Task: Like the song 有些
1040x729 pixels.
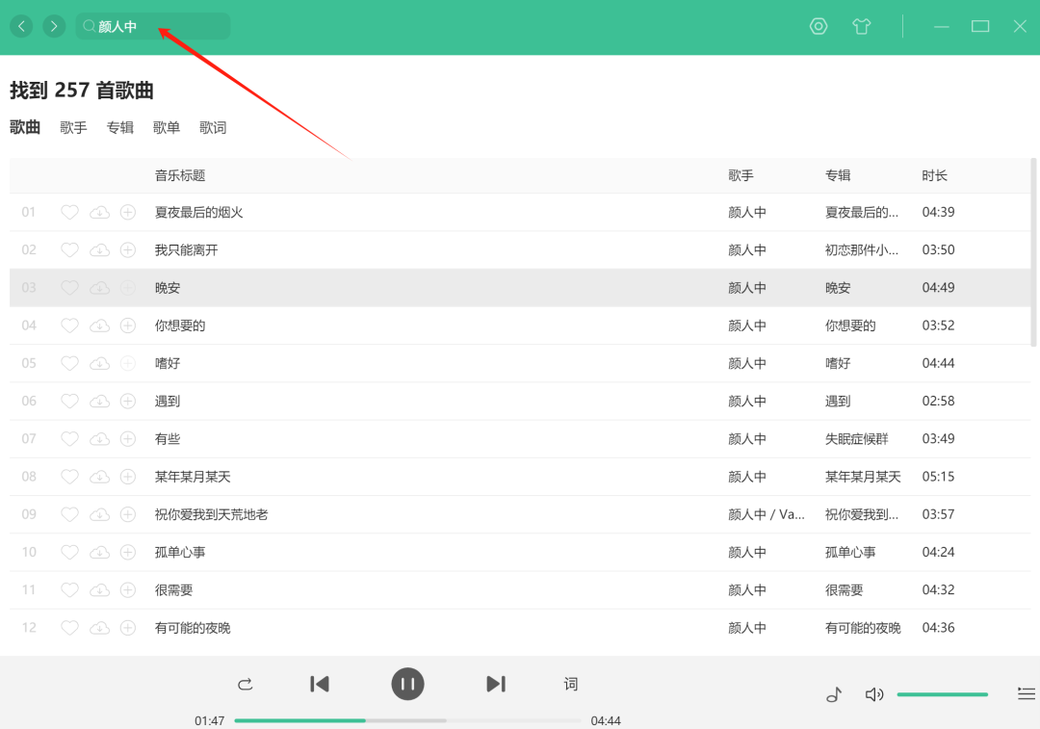Action: click(69, 438)
